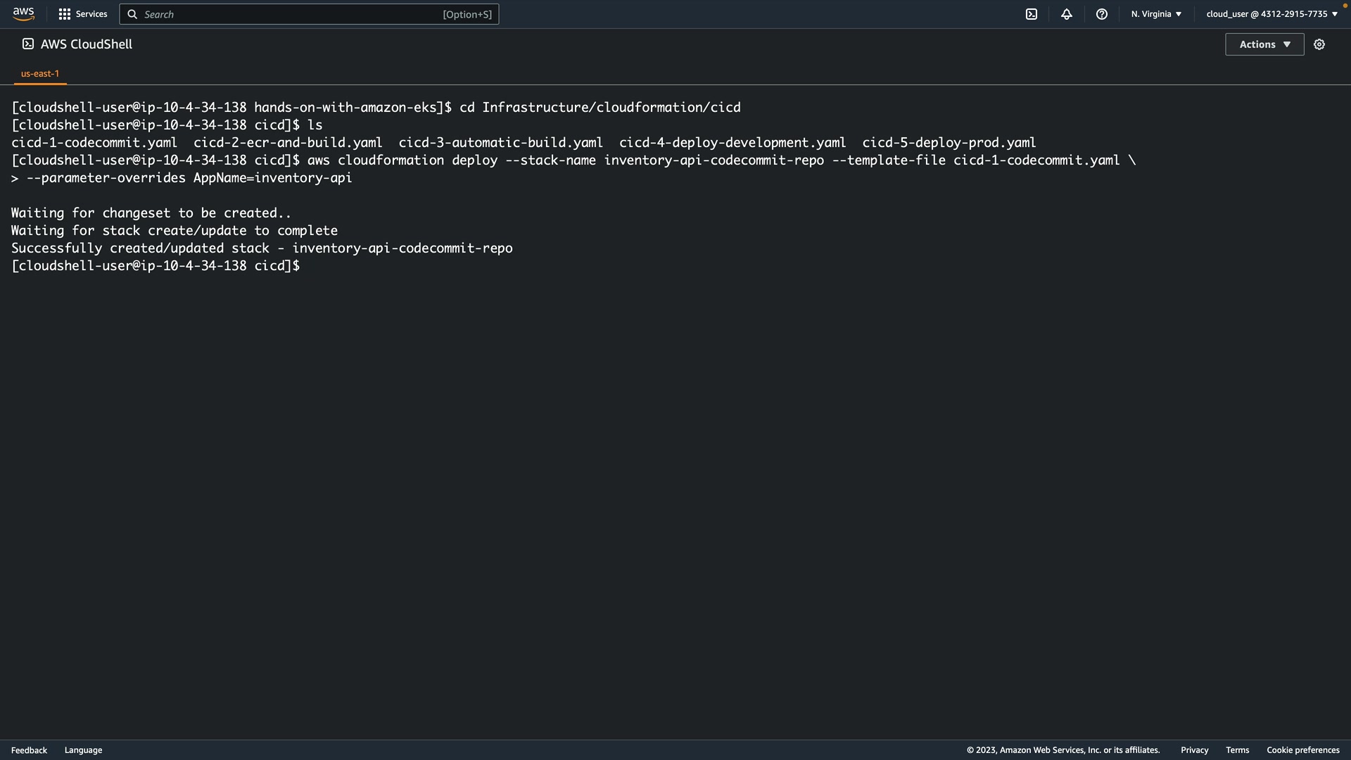Expand the N. Virginia region dropdown
The height and width of the screenshot is (760, 1351).
pos(1156,14)
